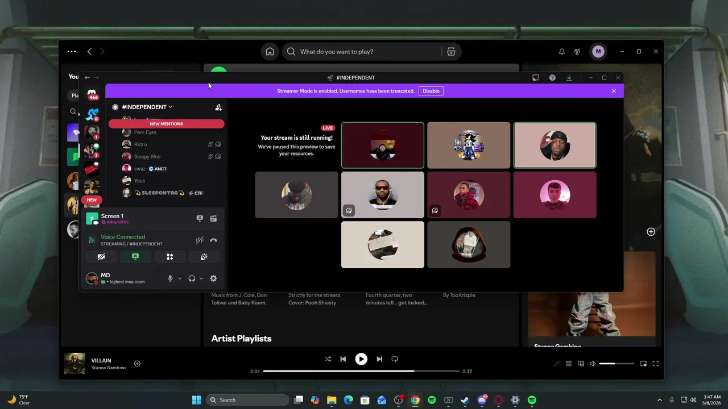Seek in Spotify playback progress bar
The width and height of the screenshot is (728, 409).
361,371
